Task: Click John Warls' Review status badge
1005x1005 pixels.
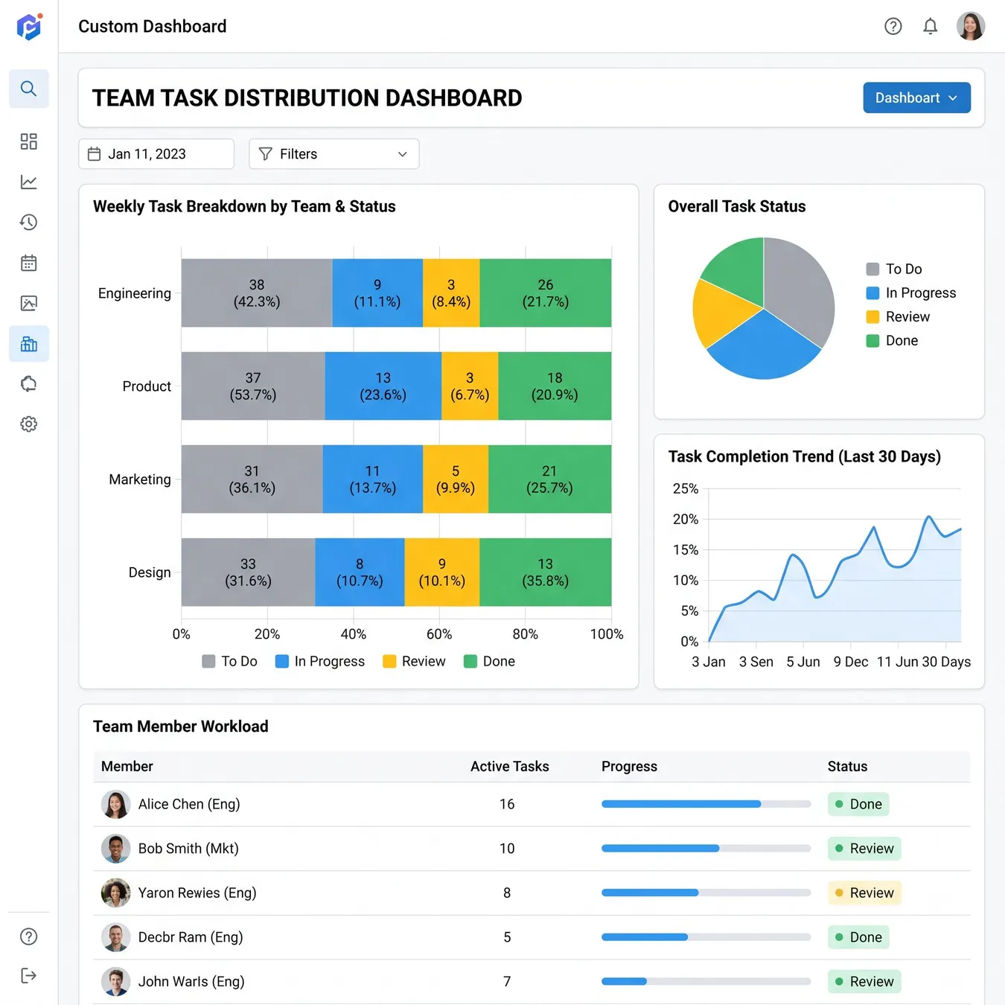Action: pyautogui.click(x=864, y=981)
